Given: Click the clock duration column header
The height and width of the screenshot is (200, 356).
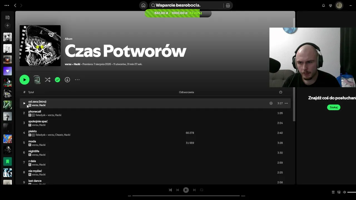Looking at the screenshot, I should 281,92.
